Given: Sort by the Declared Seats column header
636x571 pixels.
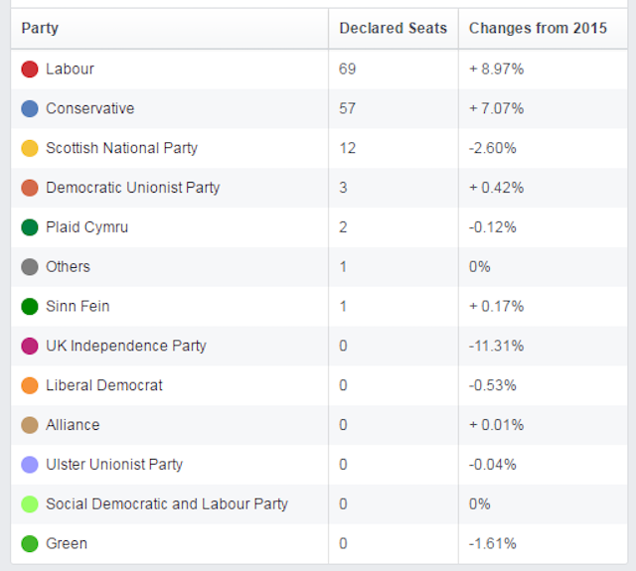Looking at the screenshot, I should tap(394, 28).
